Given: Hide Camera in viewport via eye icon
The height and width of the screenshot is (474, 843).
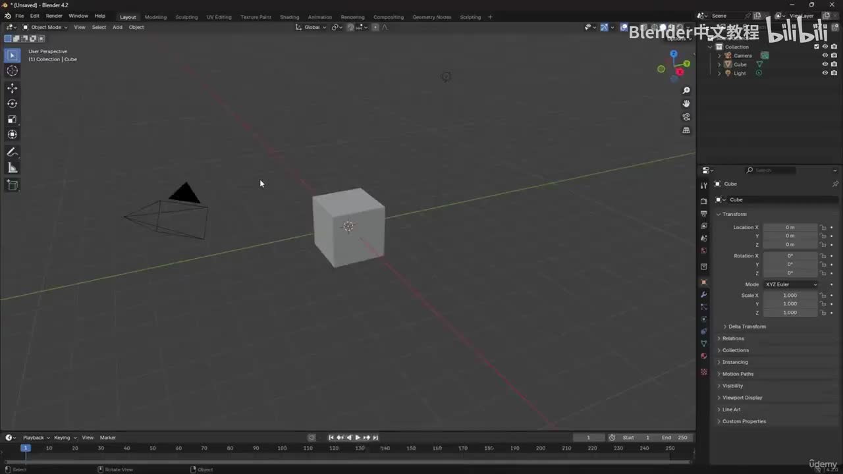Looking at the screenshot, I should (x=825, y=55).
